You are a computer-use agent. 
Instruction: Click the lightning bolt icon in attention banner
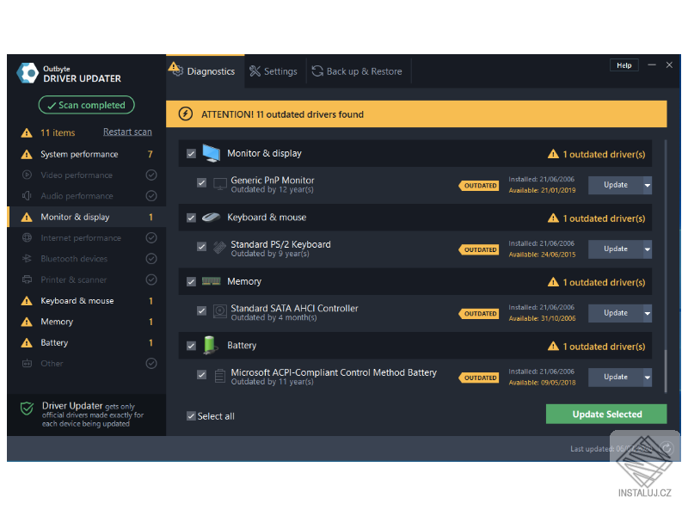tap(185, 114)
